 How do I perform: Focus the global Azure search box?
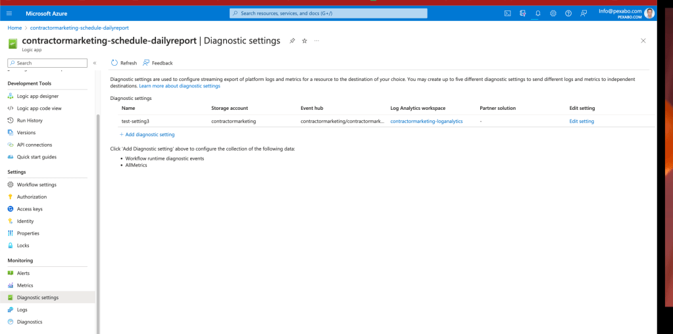[328, 13]
